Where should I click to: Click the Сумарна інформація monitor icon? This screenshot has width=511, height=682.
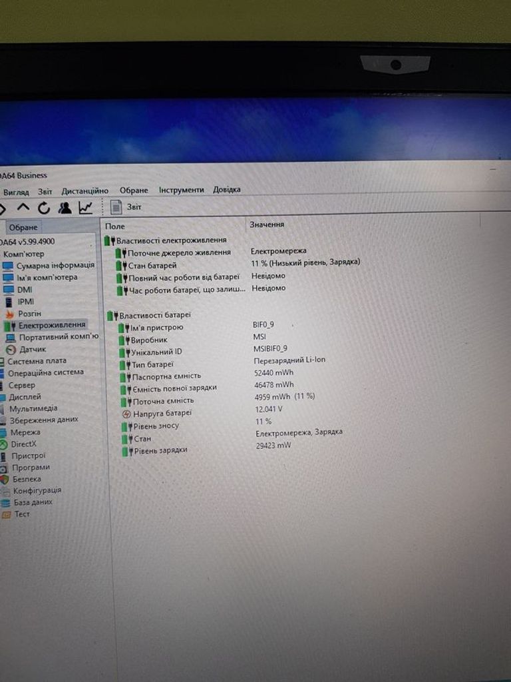coord(8,266)
